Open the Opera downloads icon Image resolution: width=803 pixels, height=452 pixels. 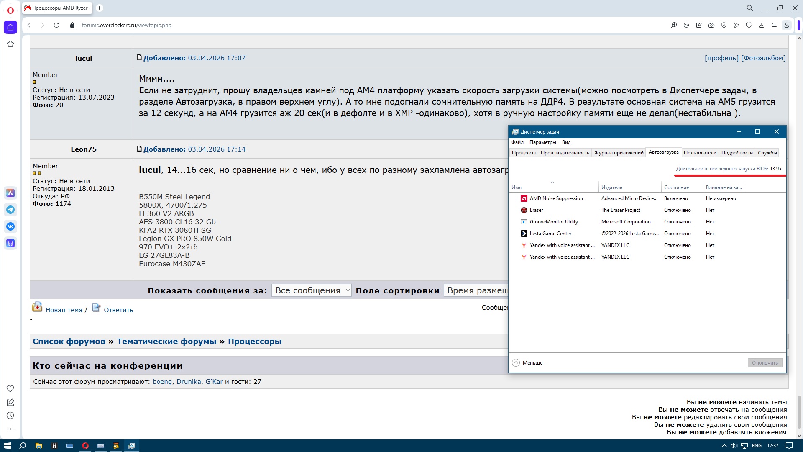(x=762, y=25)
